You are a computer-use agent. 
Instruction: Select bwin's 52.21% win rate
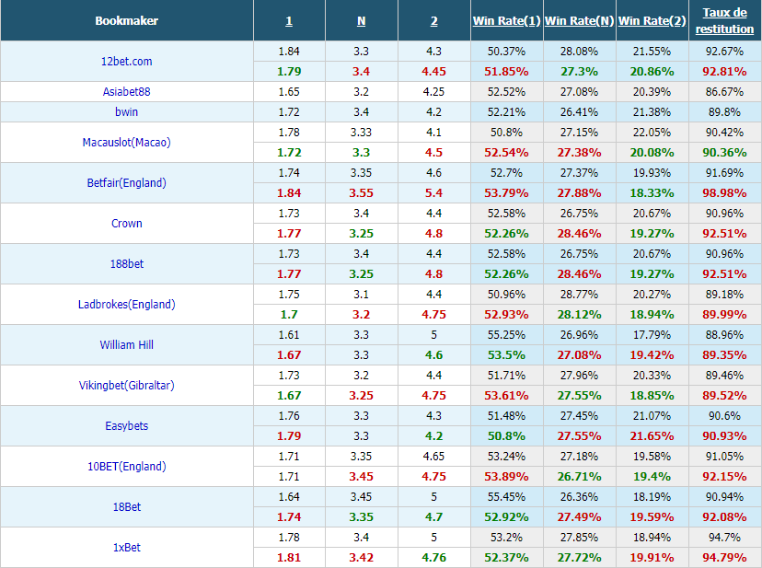pos(506,111)
